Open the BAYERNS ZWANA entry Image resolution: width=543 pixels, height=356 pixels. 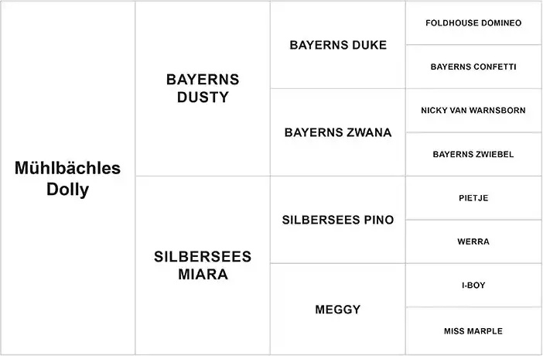tap(337, 132)
